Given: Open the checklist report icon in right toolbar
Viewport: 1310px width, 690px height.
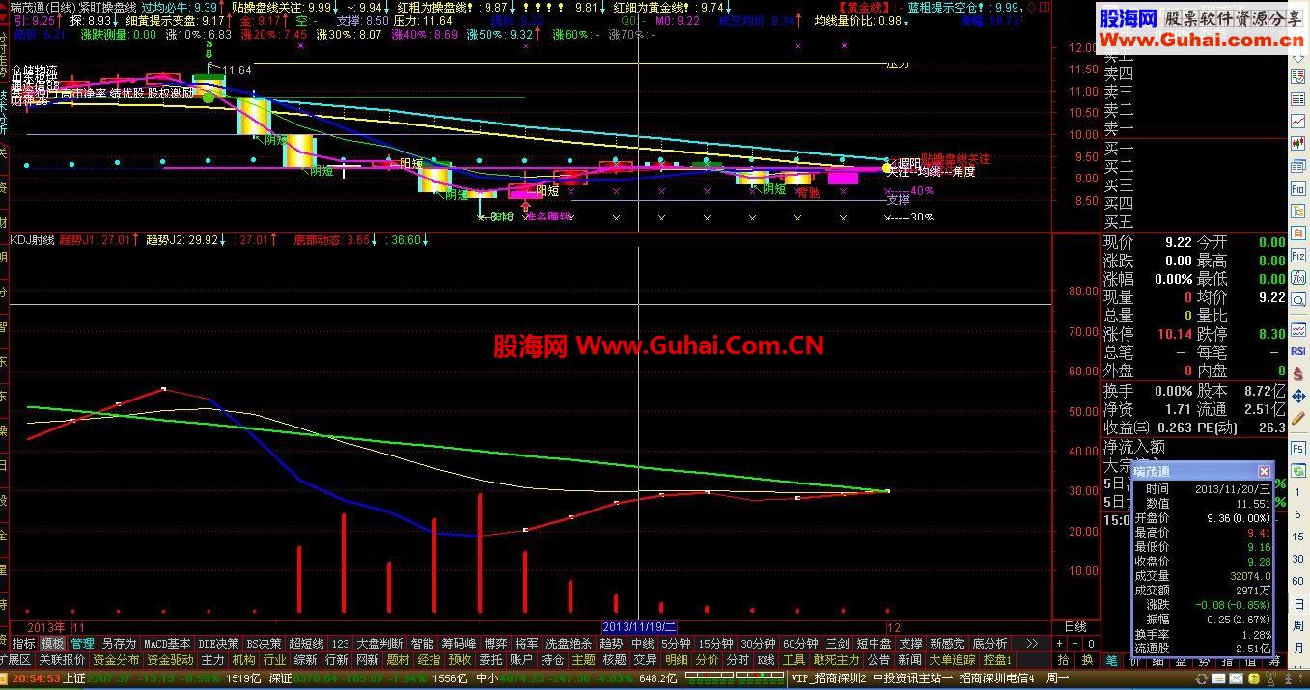Looking at the screenshot, I should (x=1298, y=77).
